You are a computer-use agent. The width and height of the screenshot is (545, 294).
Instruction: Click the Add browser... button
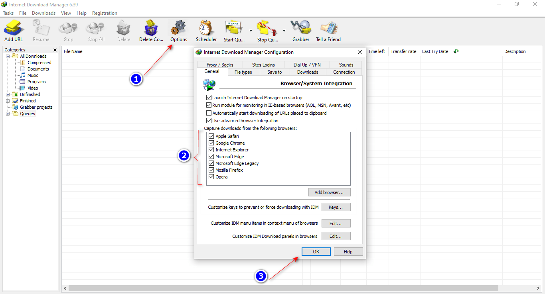pyautogui.click(x=329, y=192)
